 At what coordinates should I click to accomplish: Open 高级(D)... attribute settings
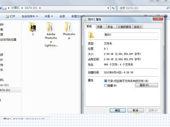tap(147, 85)
